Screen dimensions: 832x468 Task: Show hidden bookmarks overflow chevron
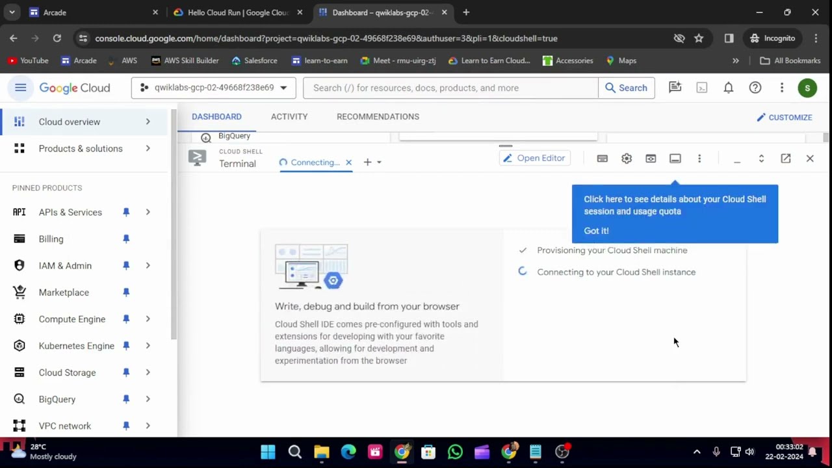736,60
